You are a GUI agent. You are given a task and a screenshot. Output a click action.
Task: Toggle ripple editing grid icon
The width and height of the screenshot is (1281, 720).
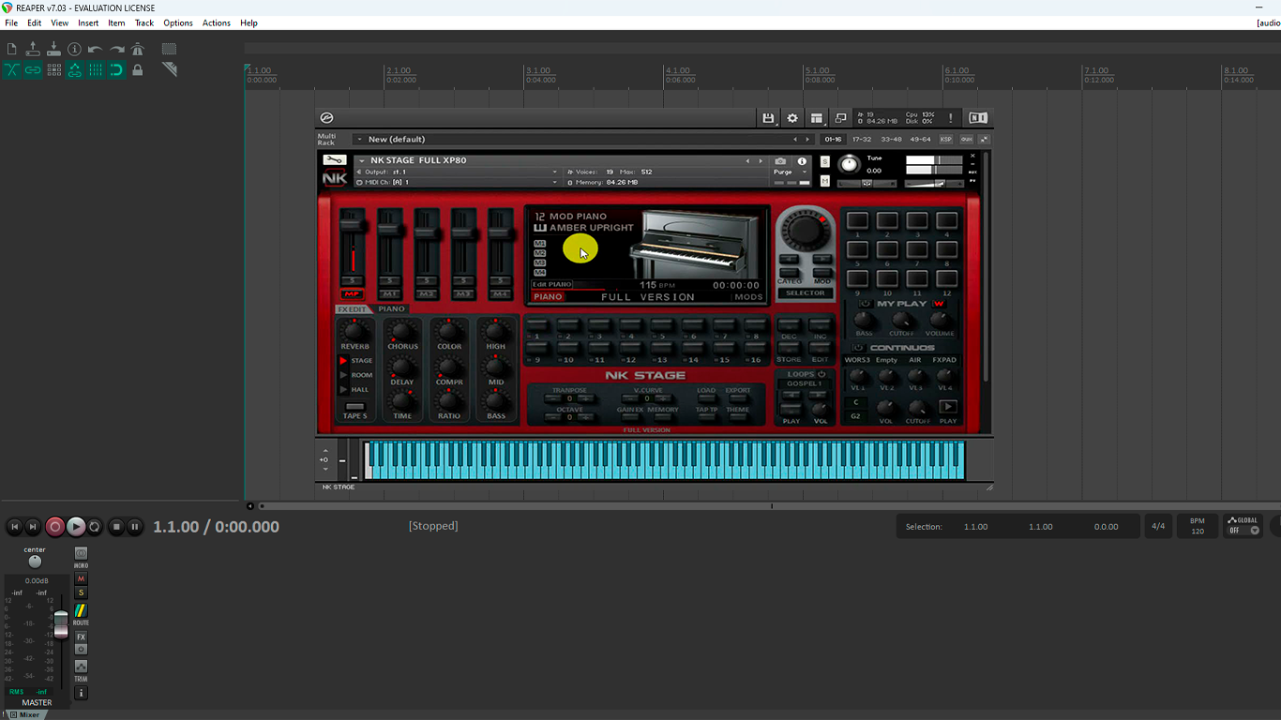[53, 69]
